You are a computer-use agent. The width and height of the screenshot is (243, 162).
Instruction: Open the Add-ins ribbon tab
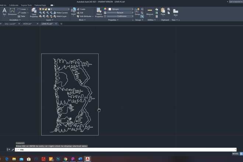(3, 5)
